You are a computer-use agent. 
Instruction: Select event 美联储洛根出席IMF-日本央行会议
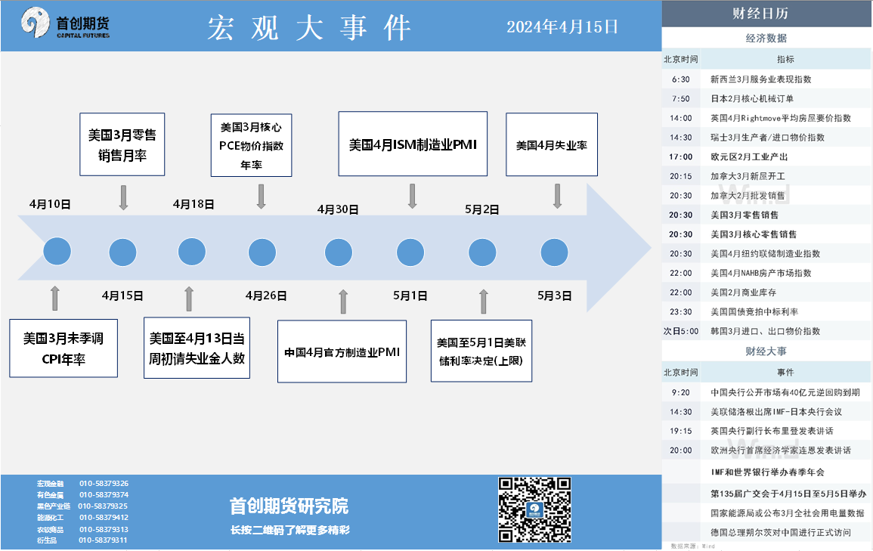coord(766,412)
